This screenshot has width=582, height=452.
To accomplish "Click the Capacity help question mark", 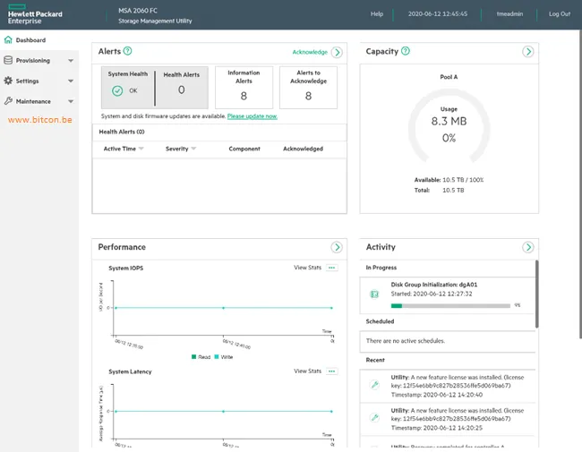I will click(x=406, y=52).
